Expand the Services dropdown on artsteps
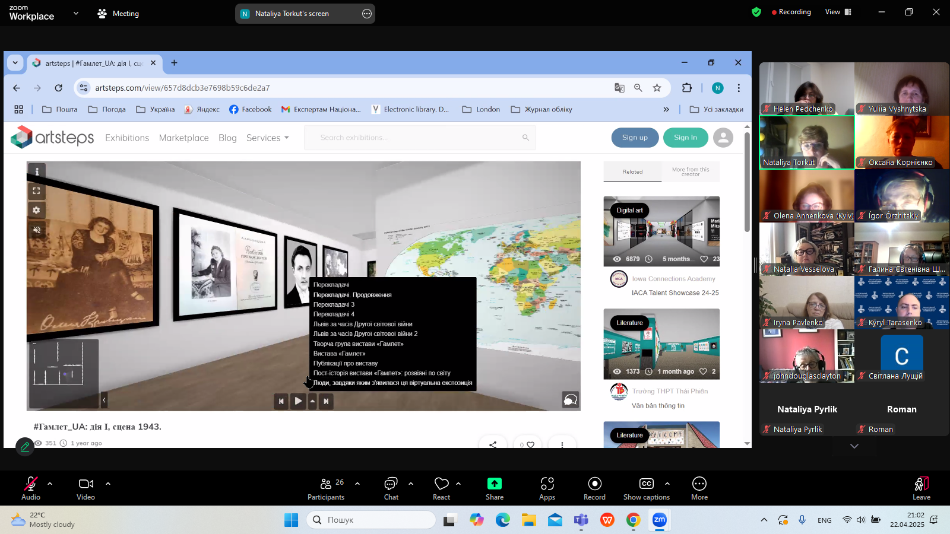The image size is (950, 534). pyautogui.click(x=267, y=138)
